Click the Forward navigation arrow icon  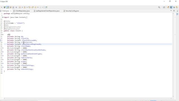[40, 7]
